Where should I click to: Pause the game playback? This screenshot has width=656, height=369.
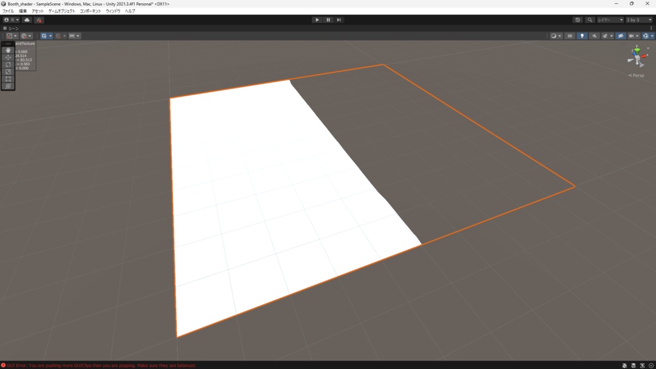tap(328, 20)
